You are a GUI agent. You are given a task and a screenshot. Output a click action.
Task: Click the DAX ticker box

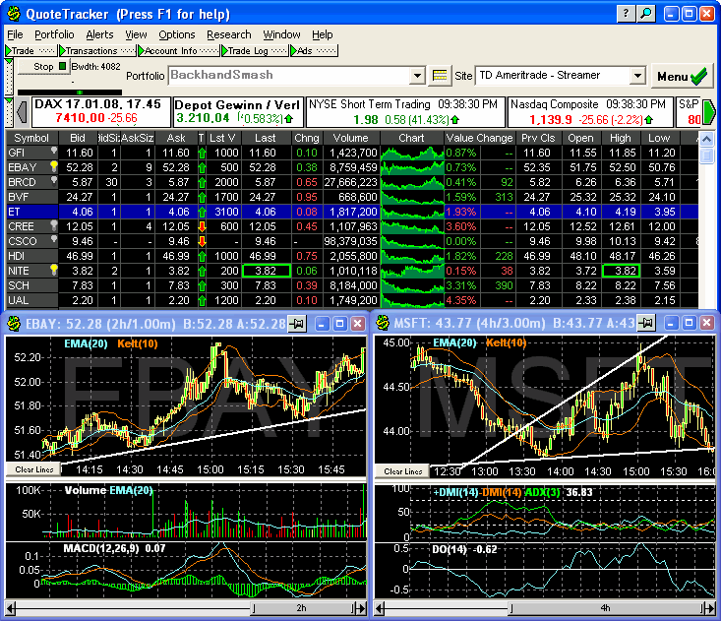[100, 112]
